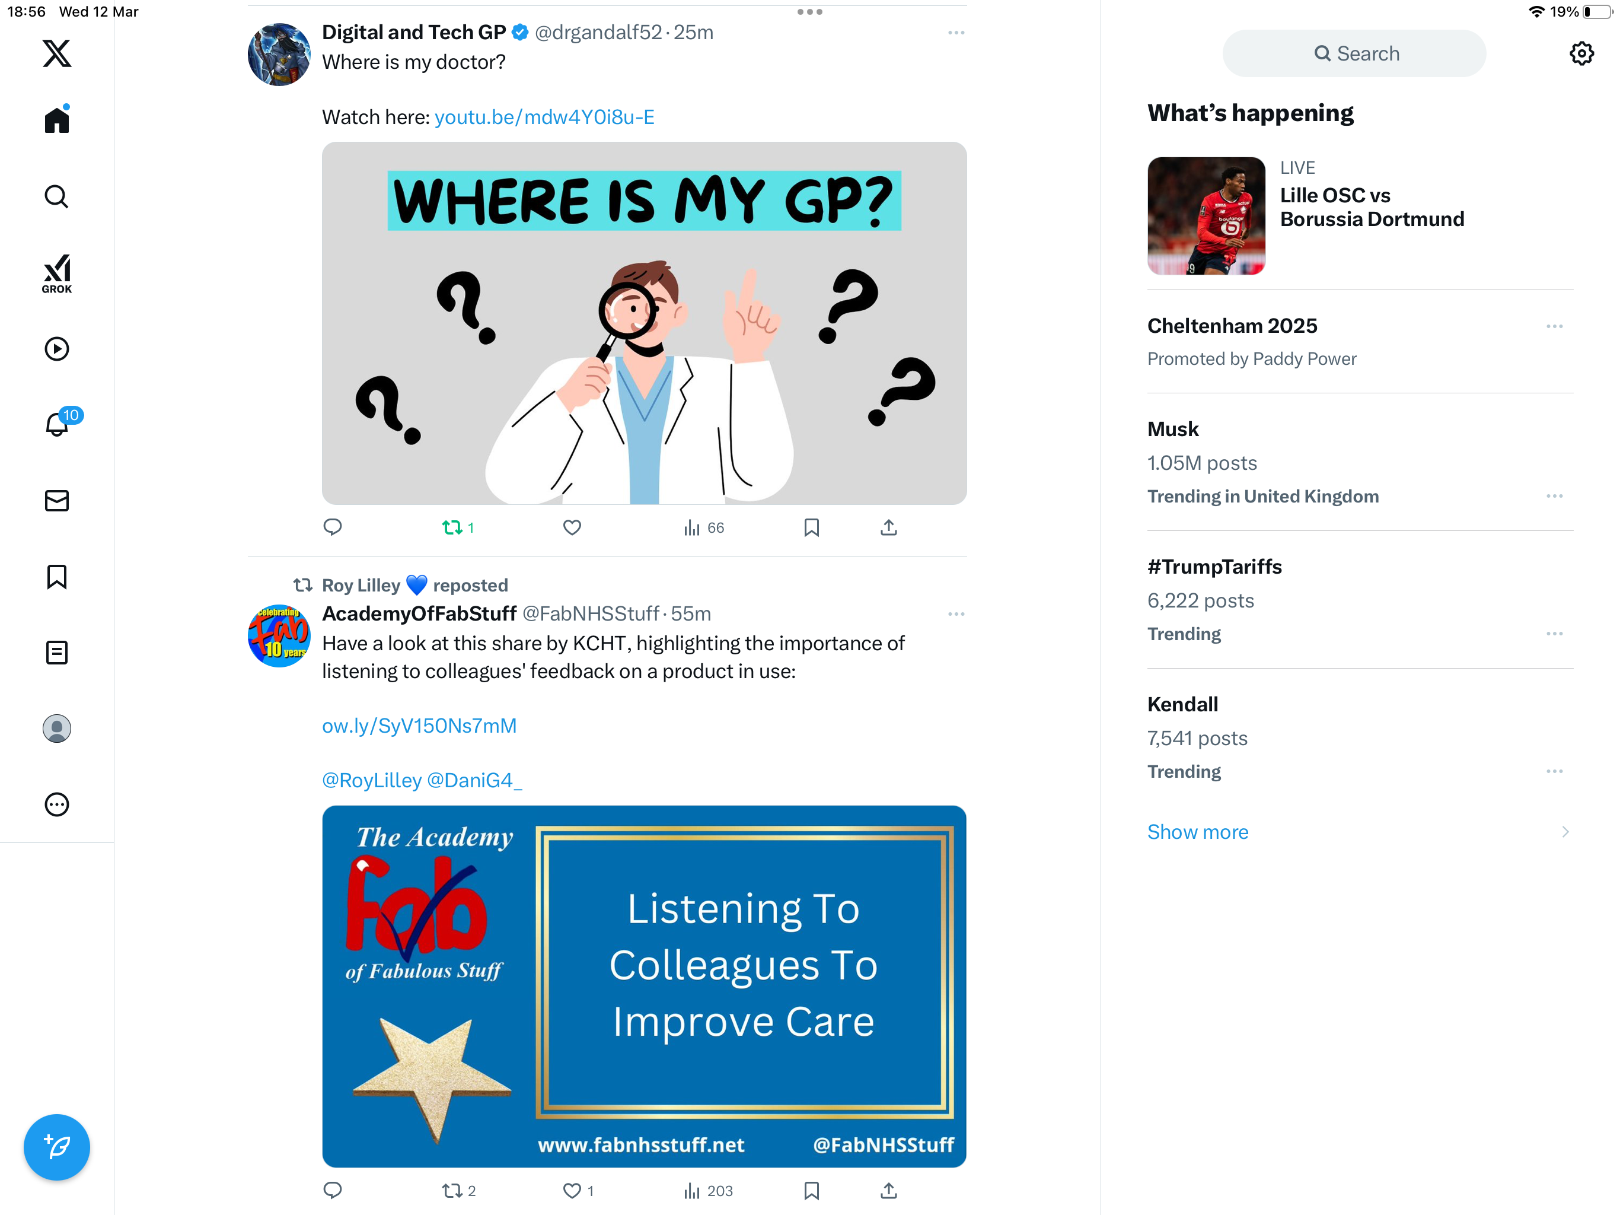Open Bookmarks in left sidebar

[56, 577]
